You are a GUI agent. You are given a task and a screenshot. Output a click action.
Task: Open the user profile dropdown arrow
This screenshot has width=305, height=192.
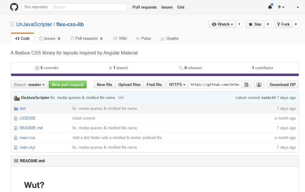(298, 7)
